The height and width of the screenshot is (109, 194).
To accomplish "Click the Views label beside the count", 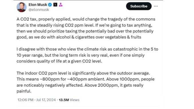I will (75, 100).
